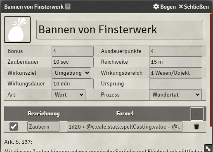Open the Bogen sheet settings
213x152 pixels.
[164, 7]
